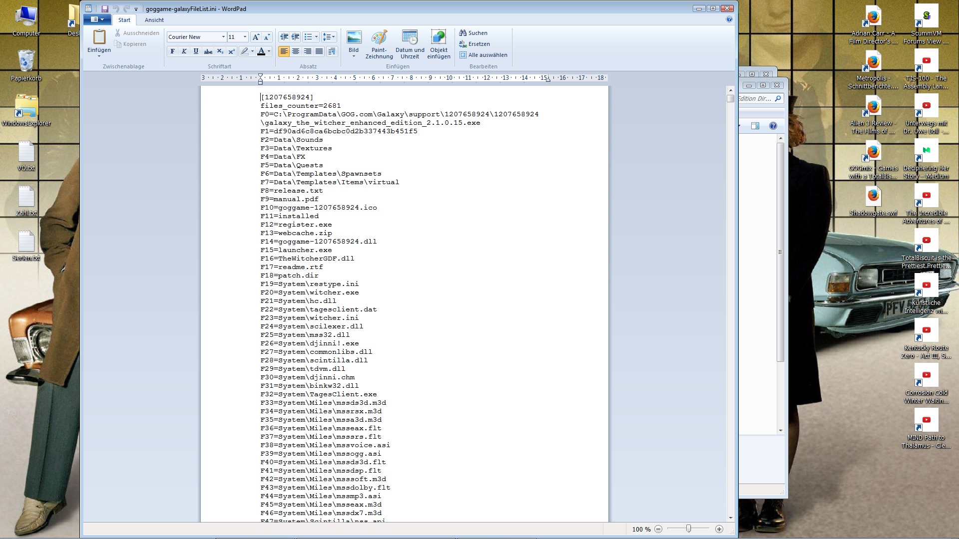
Task: Click the Undo arrow in quick access toolbar
Action: click(116, 8)
